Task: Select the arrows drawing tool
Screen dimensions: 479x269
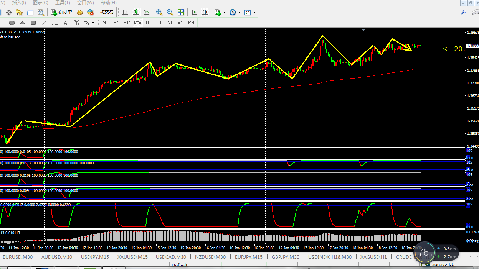Action: pyautogui.click(x=87, y=23)
